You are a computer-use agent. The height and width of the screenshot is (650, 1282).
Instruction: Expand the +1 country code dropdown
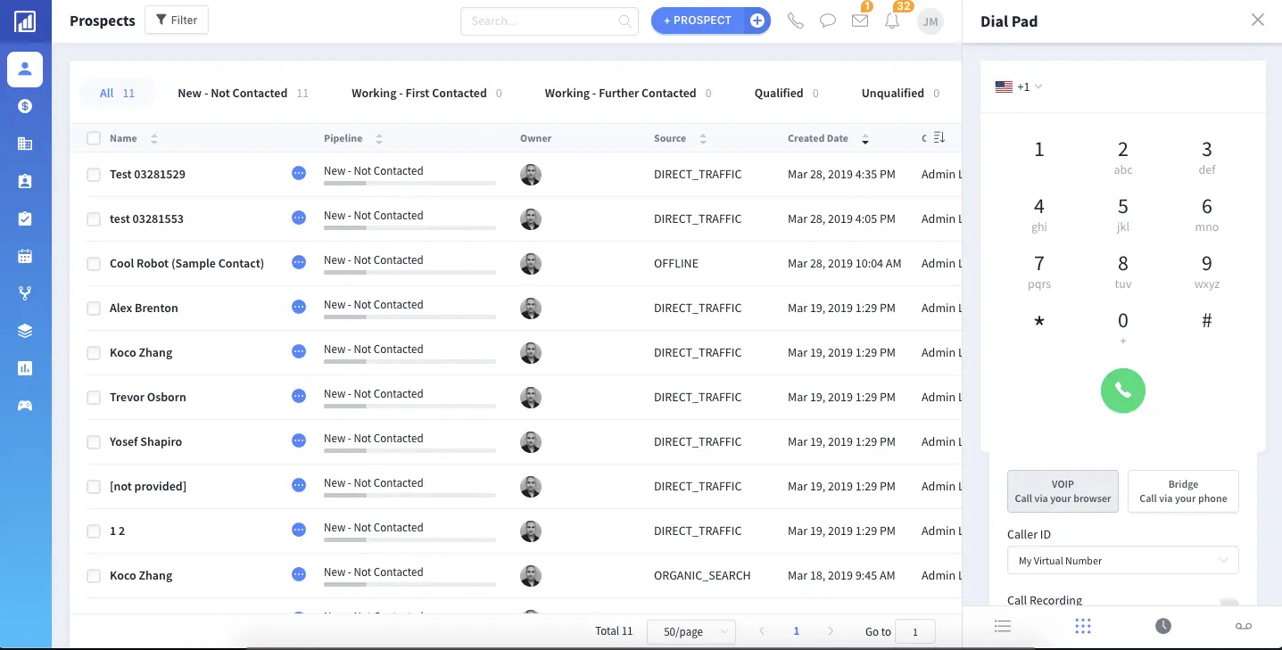point(1019,86)
